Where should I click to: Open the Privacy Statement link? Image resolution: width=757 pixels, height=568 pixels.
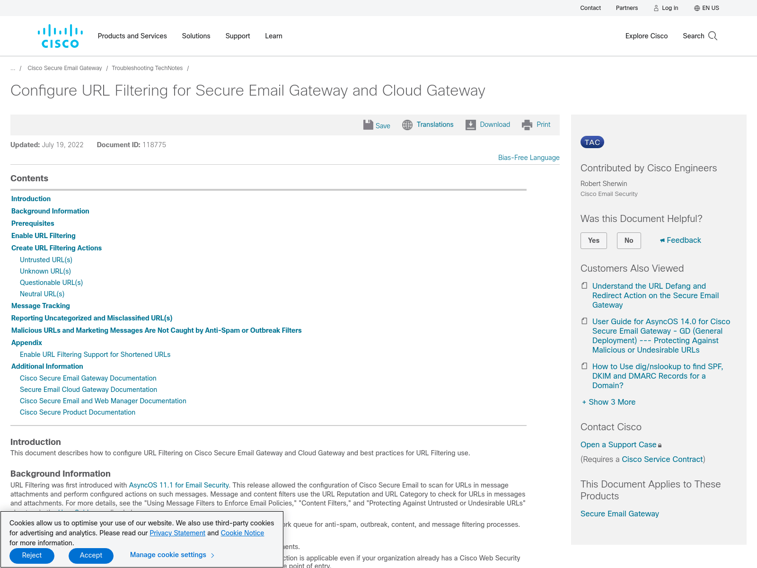tap(177, 533)
